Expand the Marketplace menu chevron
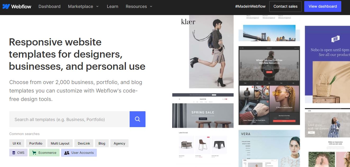 pos(97,6)
